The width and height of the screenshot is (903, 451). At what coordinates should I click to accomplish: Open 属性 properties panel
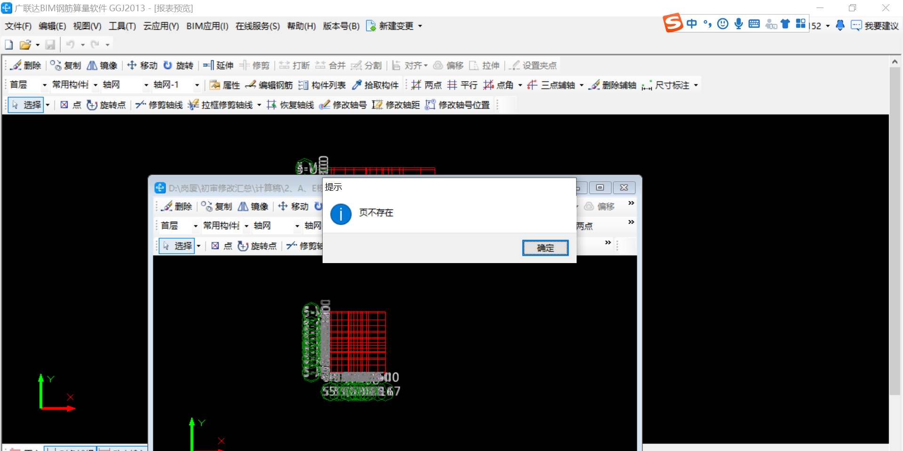point(225,85)
